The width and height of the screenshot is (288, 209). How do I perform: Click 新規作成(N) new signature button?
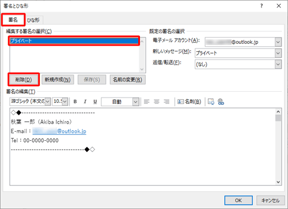58,80
